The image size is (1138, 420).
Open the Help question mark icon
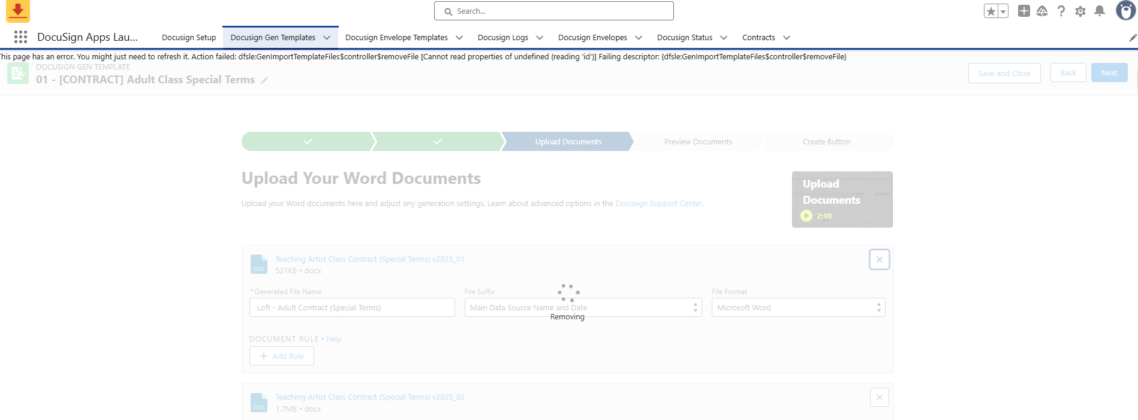(x=1061, y=11)
